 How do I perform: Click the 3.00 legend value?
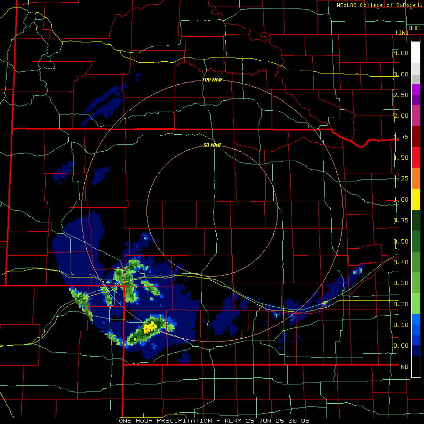(401, 74)
